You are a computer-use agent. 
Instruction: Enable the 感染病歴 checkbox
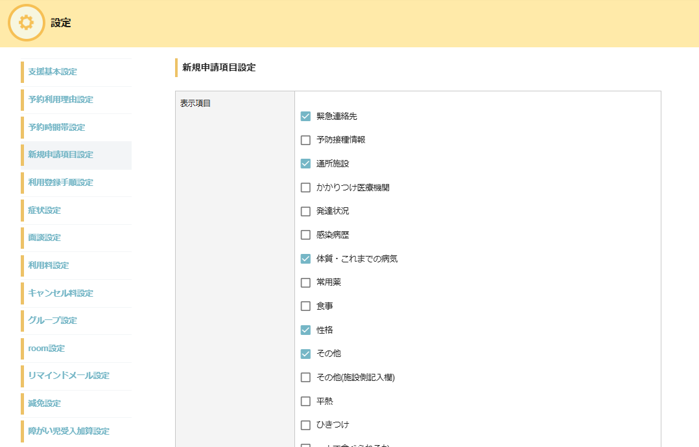coord(305,235)
